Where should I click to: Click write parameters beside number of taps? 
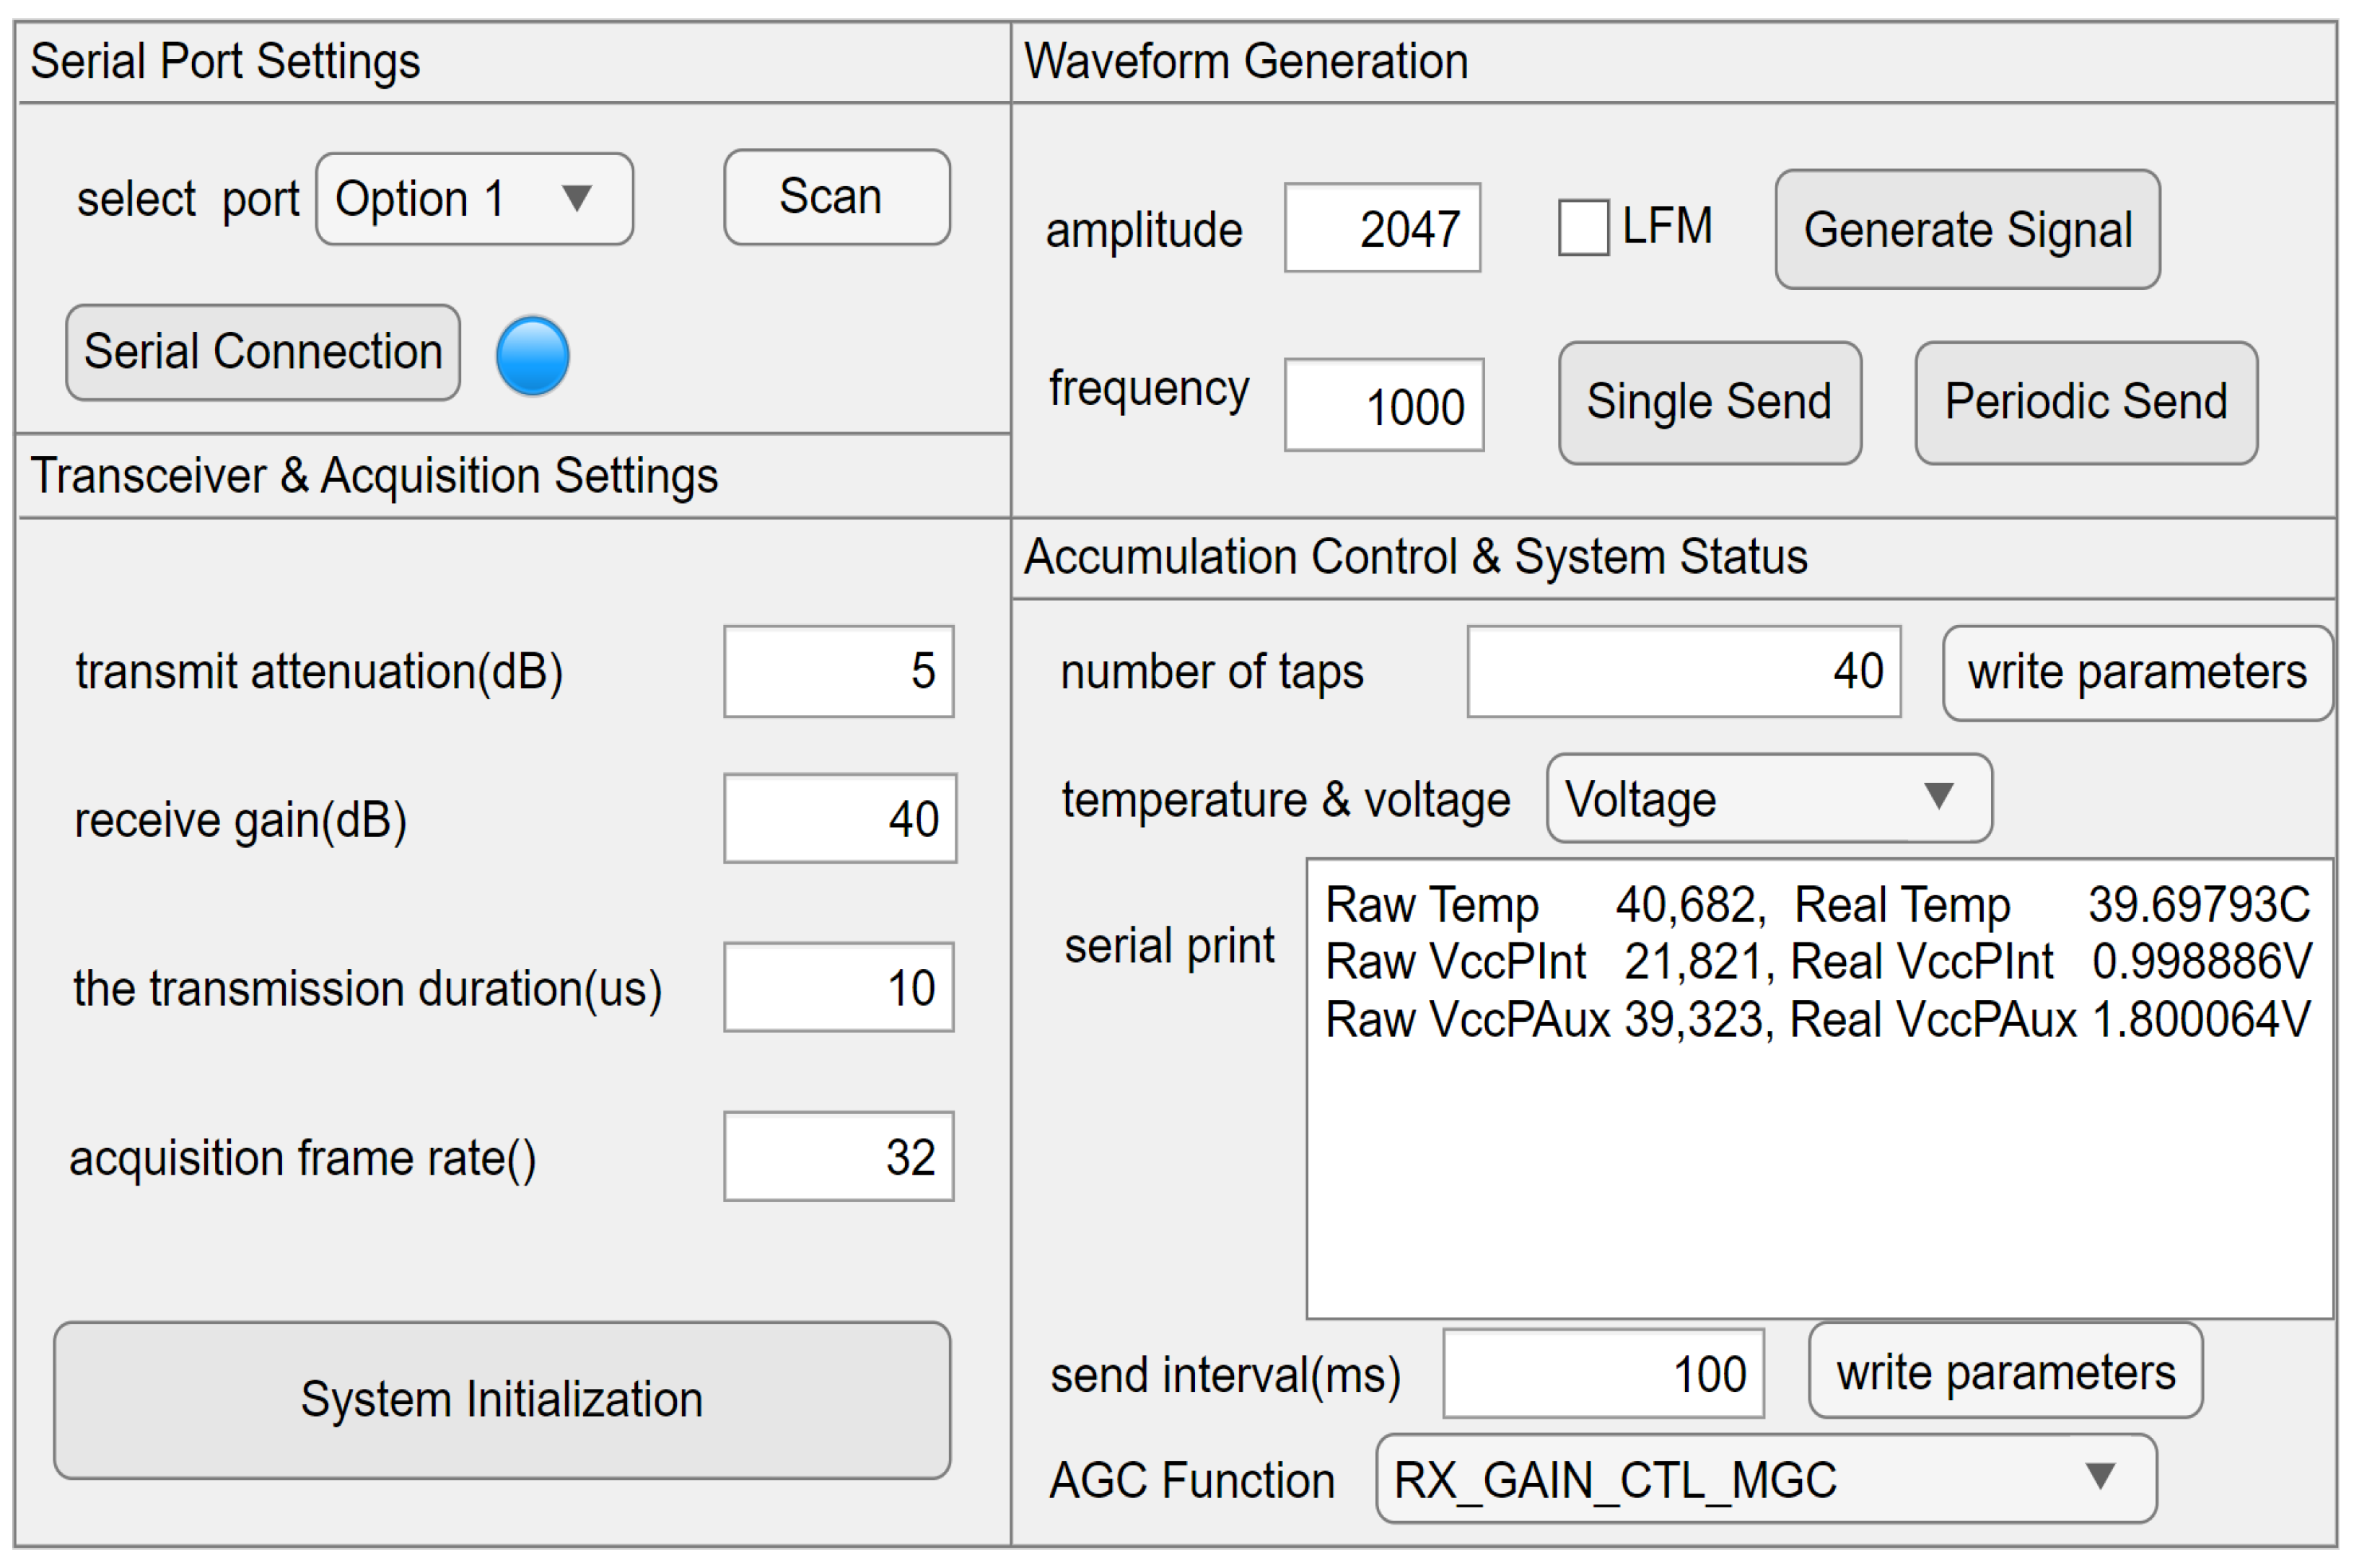click(x=2136, y=672)
